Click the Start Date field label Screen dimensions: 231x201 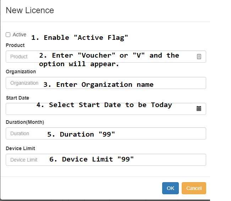coord(17,98)
